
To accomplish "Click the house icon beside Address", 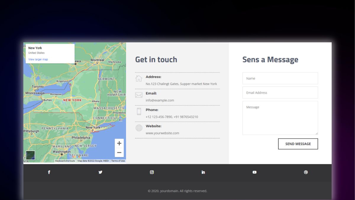I will pos(139,79).
